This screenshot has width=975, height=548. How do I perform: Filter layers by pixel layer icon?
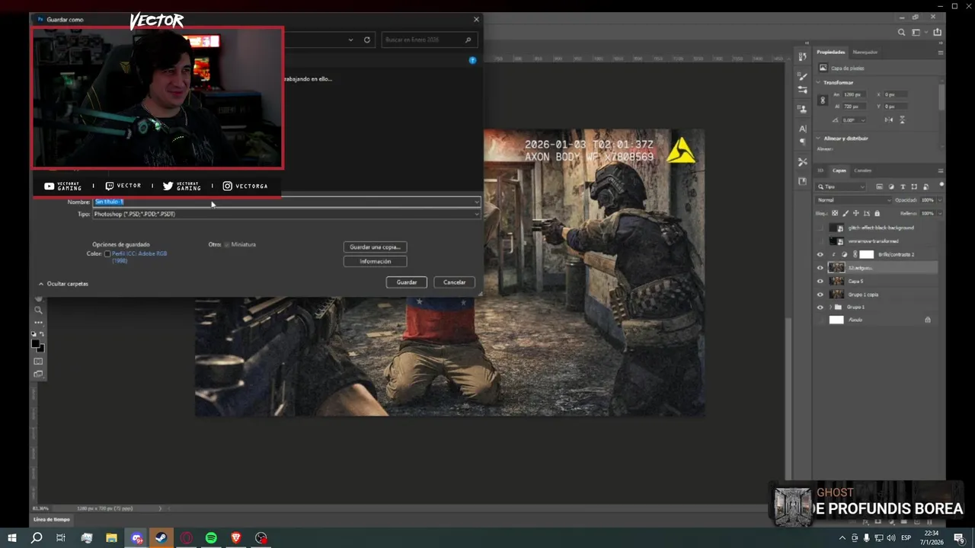pos(879,186)
